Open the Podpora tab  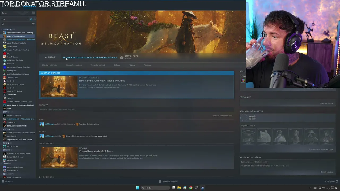pos(147,65)
